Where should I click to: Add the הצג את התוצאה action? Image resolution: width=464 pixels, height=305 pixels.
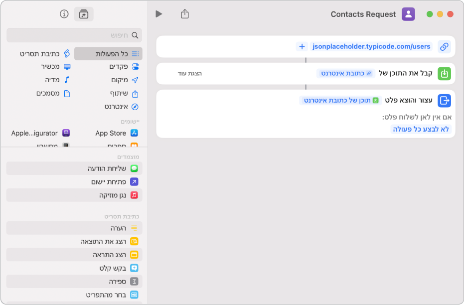click(x=74, y=241)
